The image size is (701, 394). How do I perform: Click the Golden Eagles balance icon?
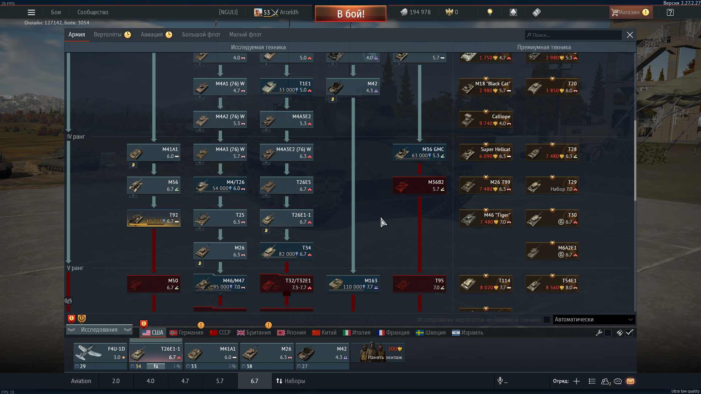pyautogui.click(x=449, y=12)
